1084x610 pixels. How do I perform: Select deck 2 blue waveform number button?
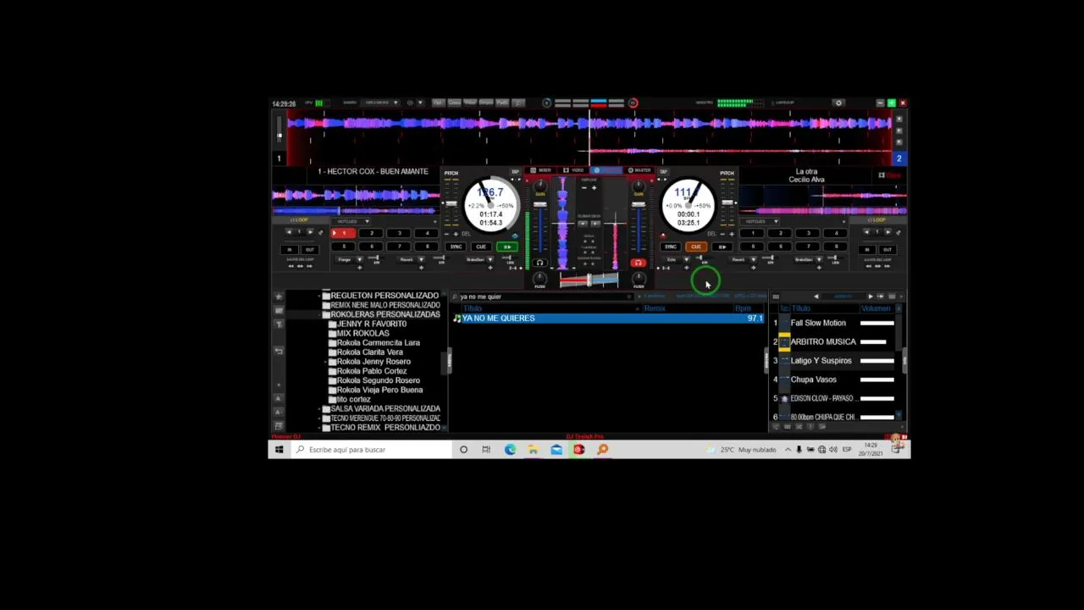pos(899,158)
